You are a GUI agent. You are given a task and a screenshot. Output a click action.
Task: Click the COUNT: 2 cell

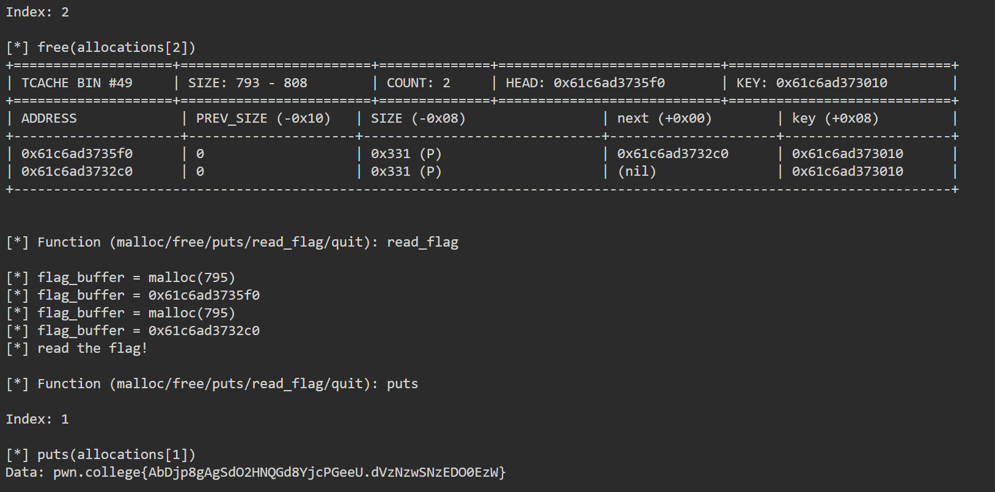tap(418, 83)
